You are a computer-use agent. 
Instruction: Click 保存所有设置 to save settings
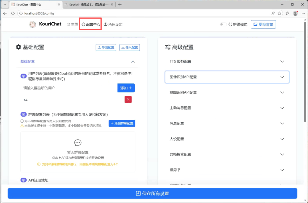point(152,193)
